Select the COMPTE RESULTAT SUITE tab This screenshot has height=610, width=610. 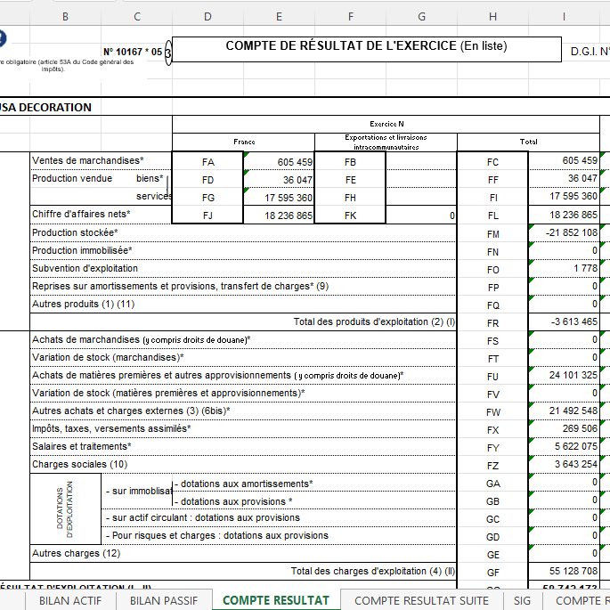pos(421,600)
